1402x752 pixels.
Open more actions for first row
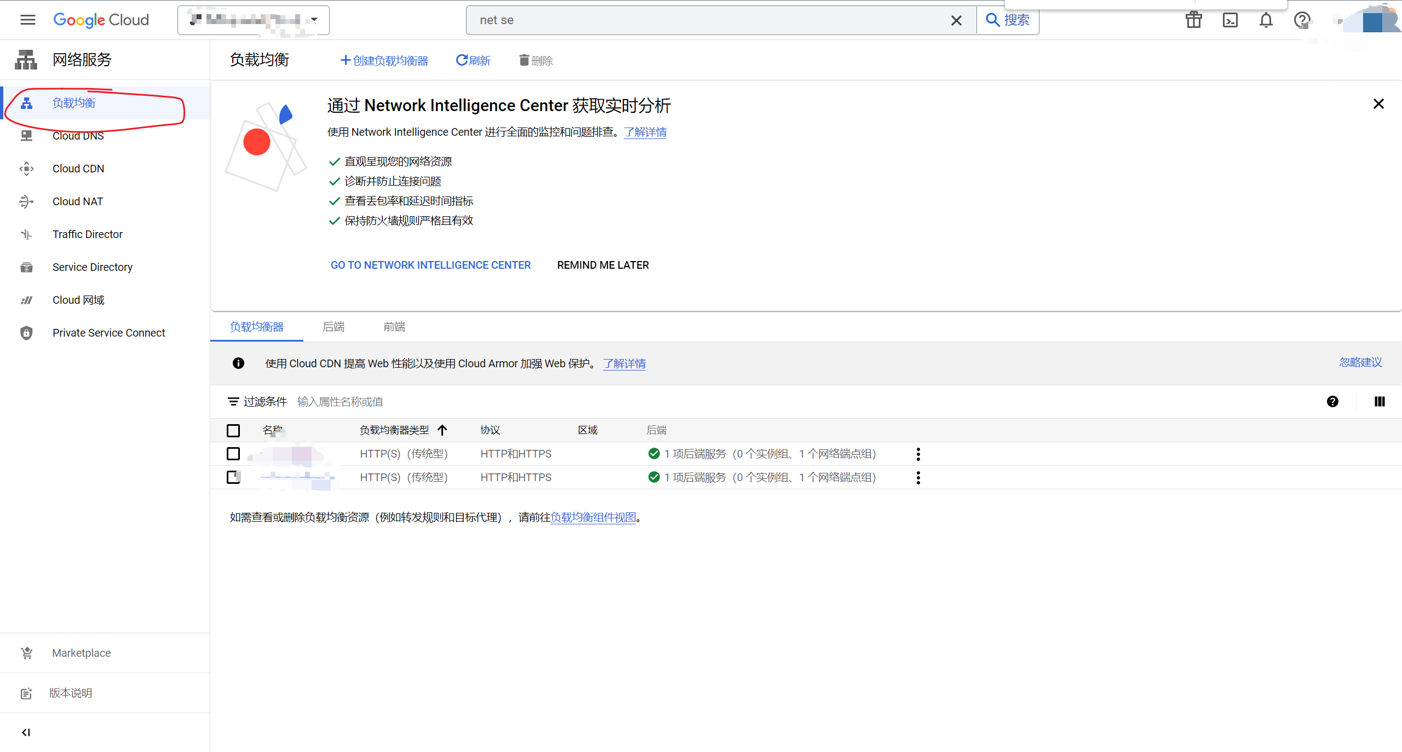pos(918,454)
